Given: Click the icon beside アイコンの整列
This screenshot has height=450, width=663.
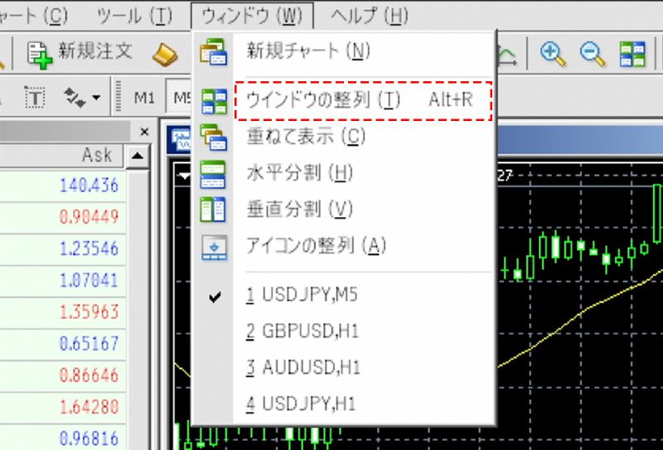Looking at the screenshot, I should coord(213,247).
